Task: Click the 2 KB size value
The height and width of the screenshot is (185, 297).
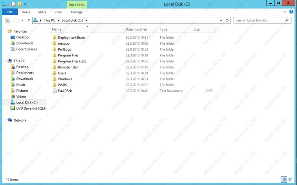Action: [209, 91]
